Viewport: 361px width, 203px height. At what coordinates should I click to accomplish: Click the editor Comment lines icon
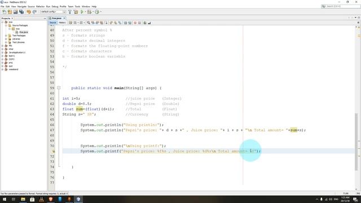pos(145,23)
